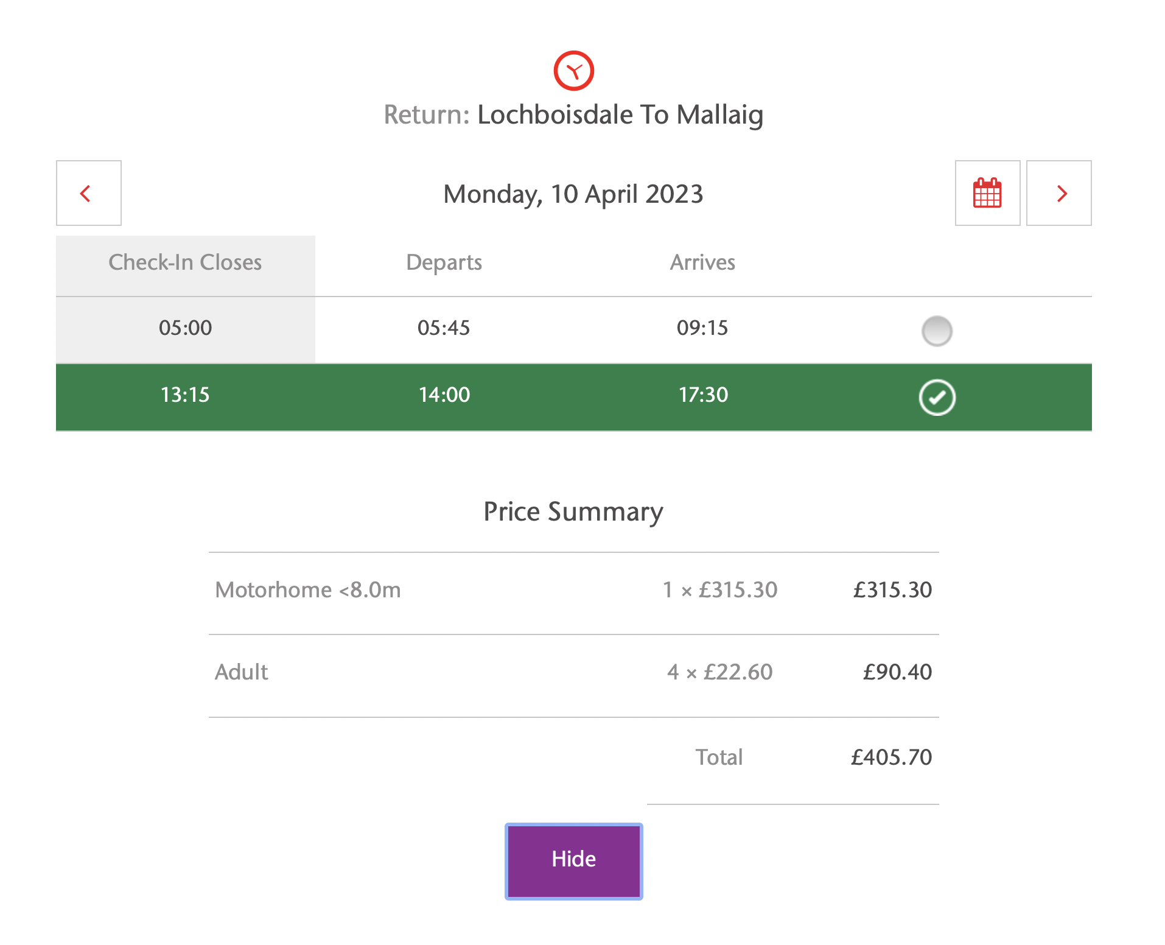Click the Price Summary heading
The width and height of the screenshot is (1165, 945).
tap(573, 512)
